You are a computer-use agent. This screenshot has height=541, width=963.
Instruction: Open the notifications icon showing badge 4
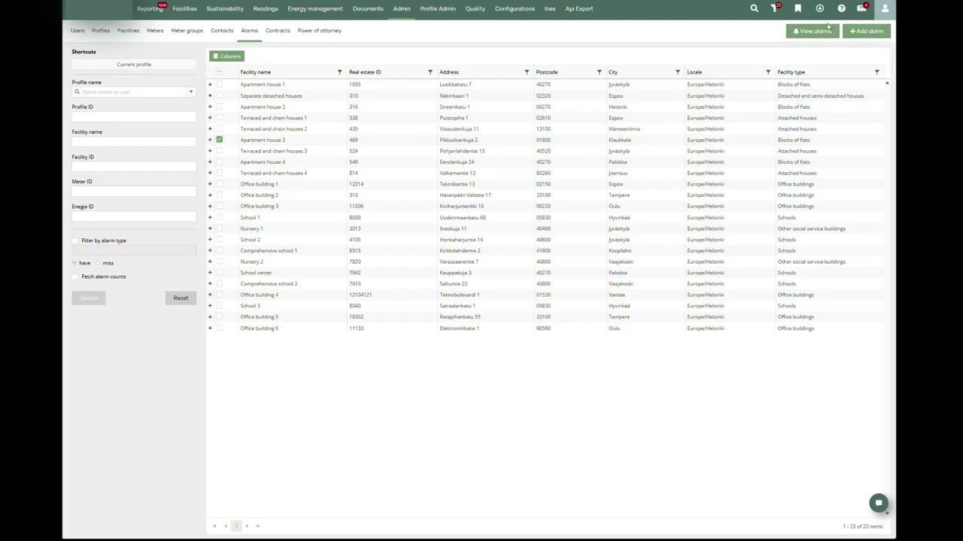[862, 8]
